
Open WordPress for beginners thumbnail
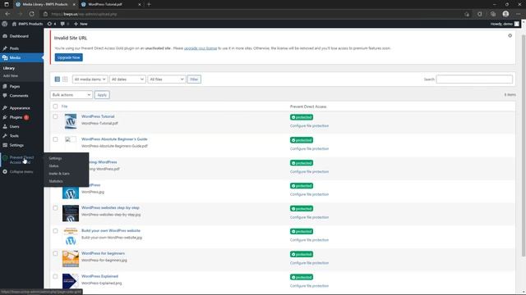click(x=71, y=259)
